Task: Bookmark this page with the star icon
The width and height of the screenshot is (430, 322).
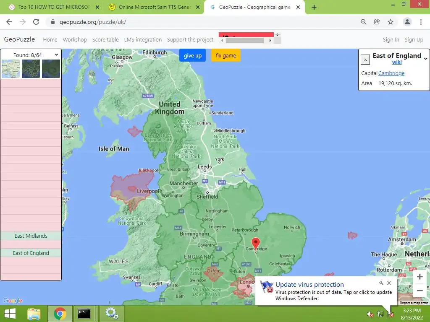Action: coord(391,22)
